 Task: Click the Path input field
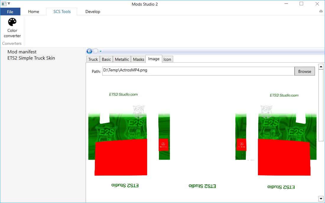(x=198, y=71)
